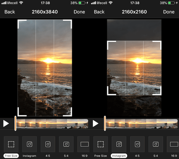Pick the 16:9 crop icon on the left screen
The image size is (179, 159).
tap(83, 144)
